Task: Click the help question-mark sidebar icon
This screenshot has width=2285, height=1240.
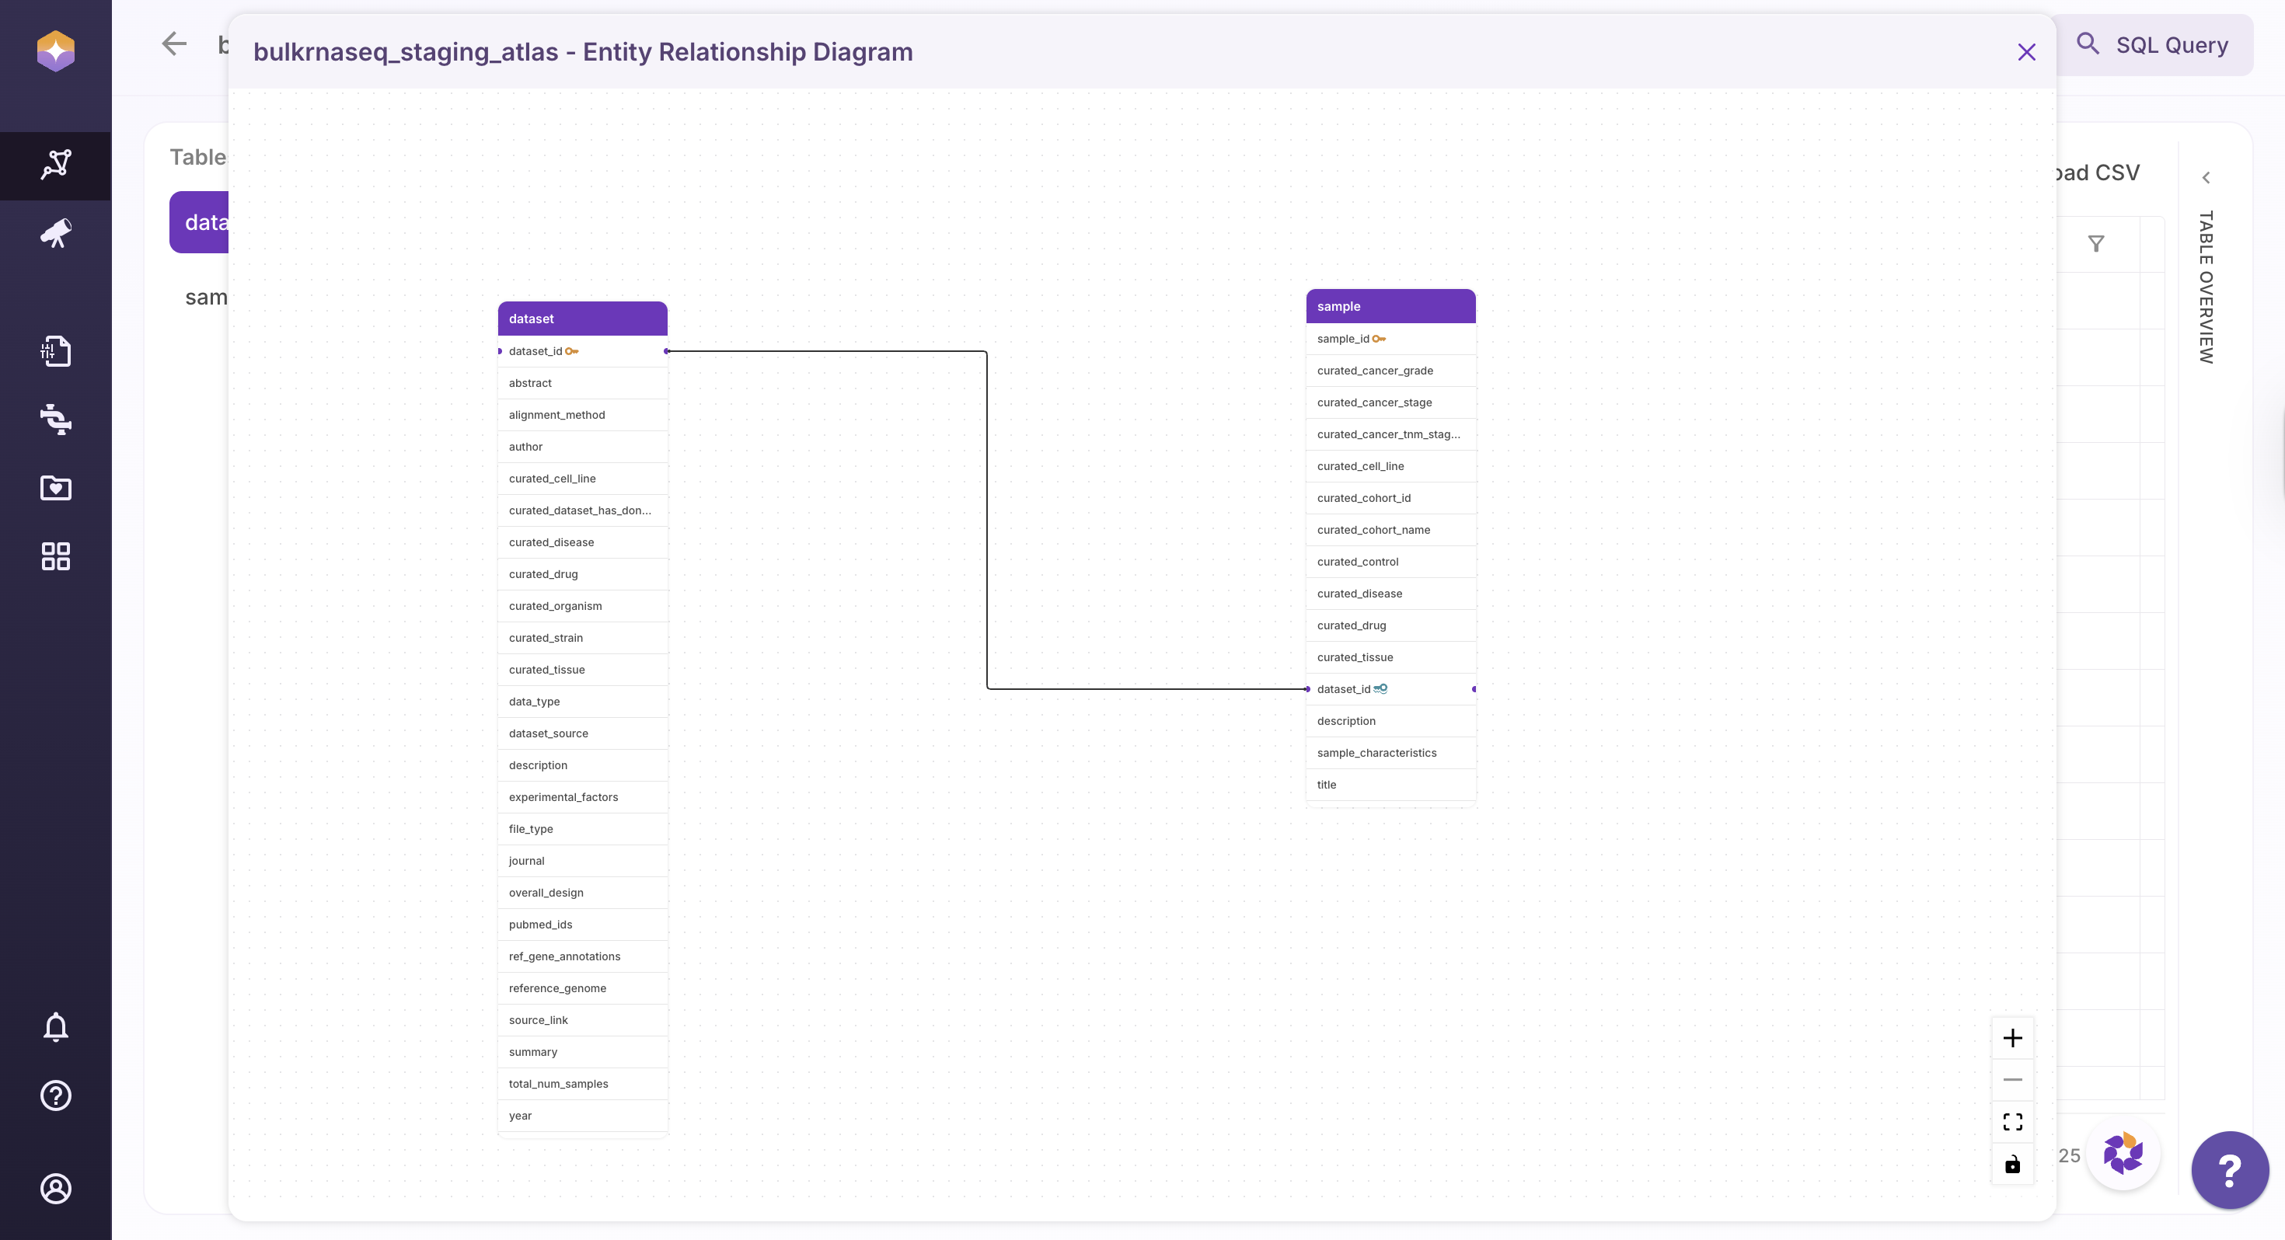Action: point(56,1095)
